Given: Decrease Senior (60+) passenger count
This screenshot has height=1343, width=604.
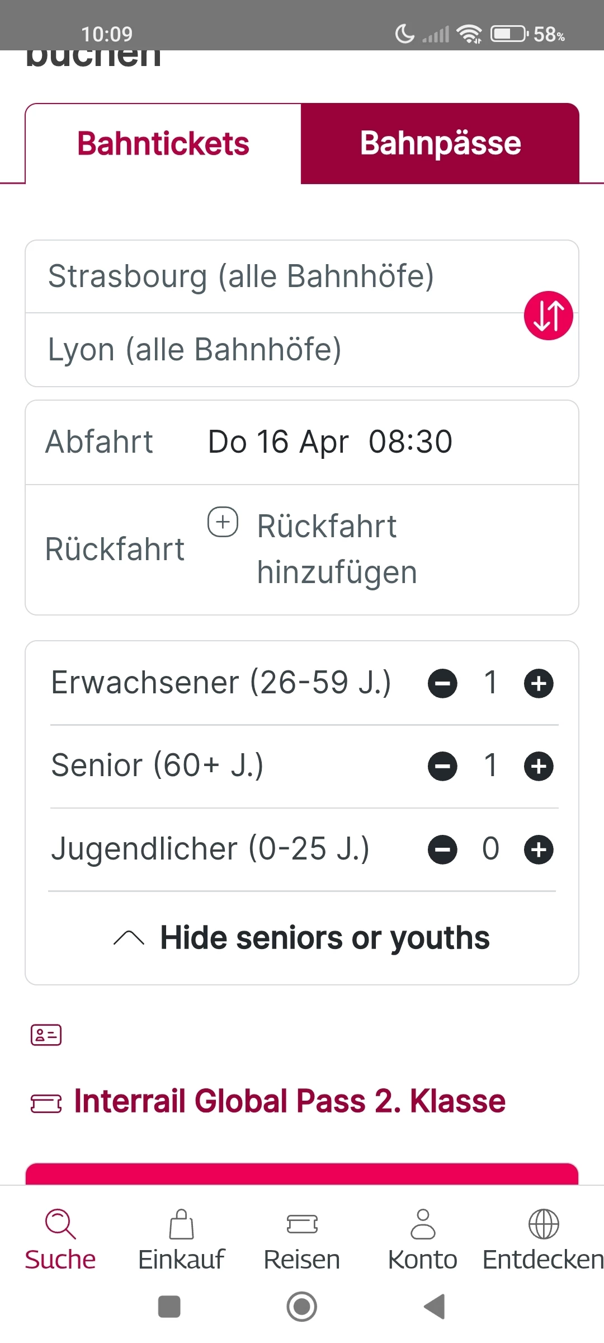Looking at the screenshot, I should point(442,766).
